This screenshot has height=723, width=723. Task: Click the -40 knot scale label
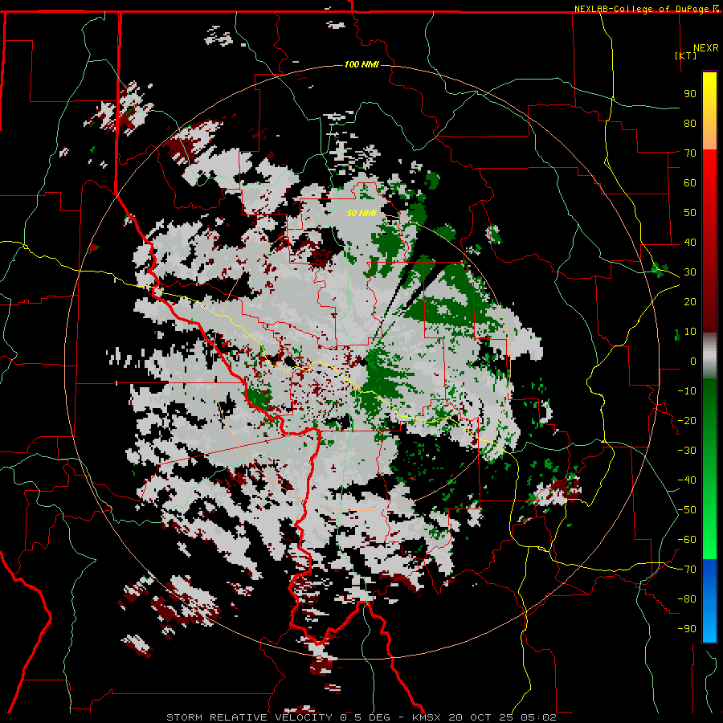[x=687, y=480]
